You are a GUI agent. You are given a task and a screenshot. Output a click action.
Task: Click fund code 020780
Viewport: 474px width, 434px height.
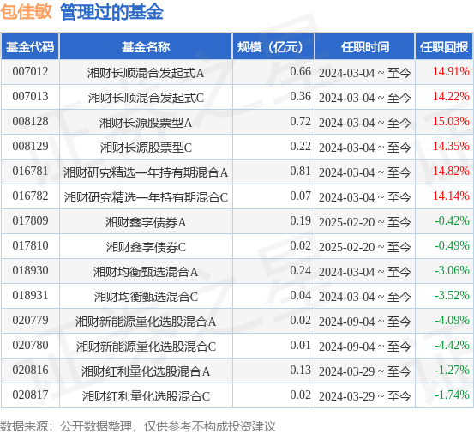coord(30,345)
